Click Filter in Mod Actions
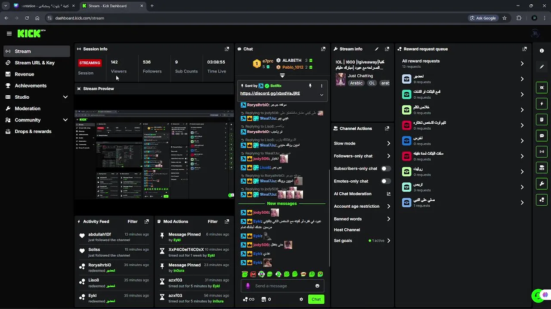 (x=213, y=221)
